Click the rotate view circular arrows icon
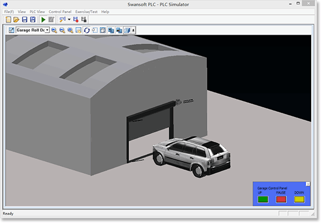 (87, 31)
